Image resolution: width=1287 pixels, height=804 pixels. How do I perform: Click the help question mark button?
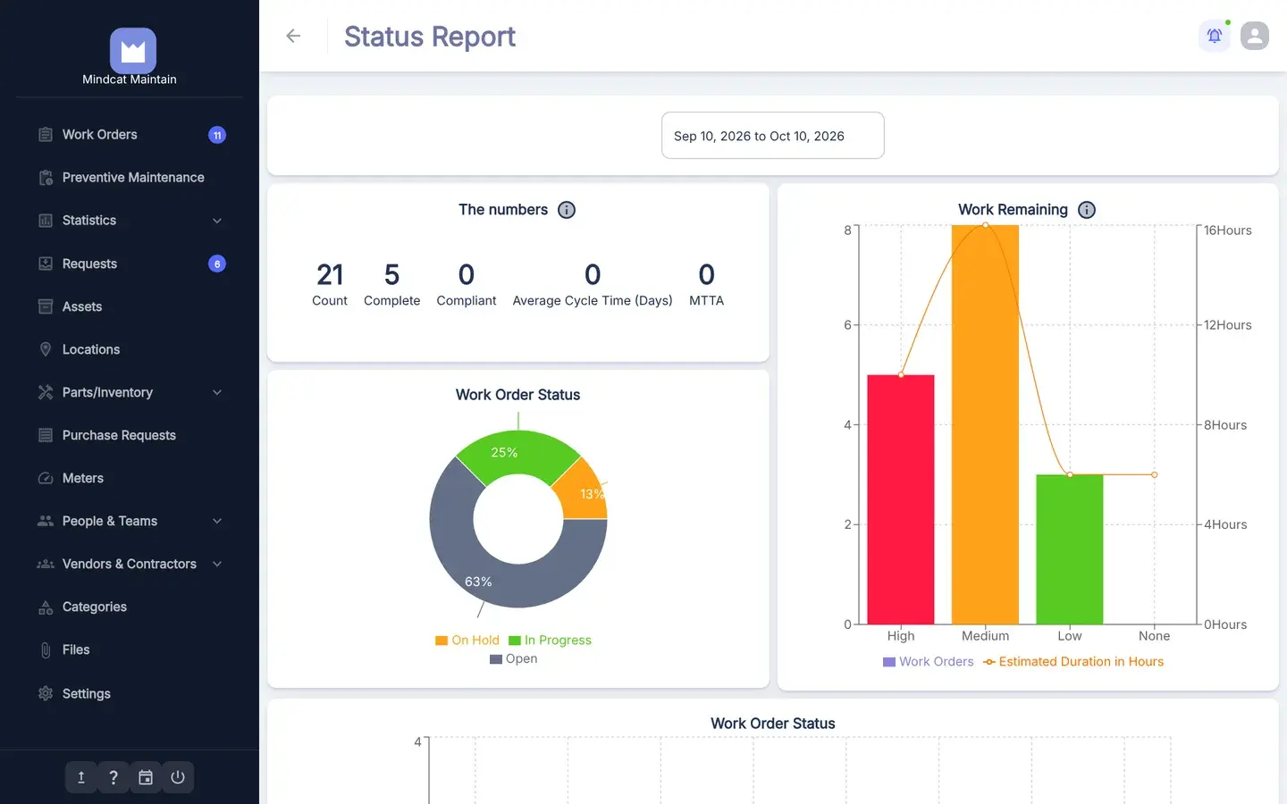coord(114,777)
